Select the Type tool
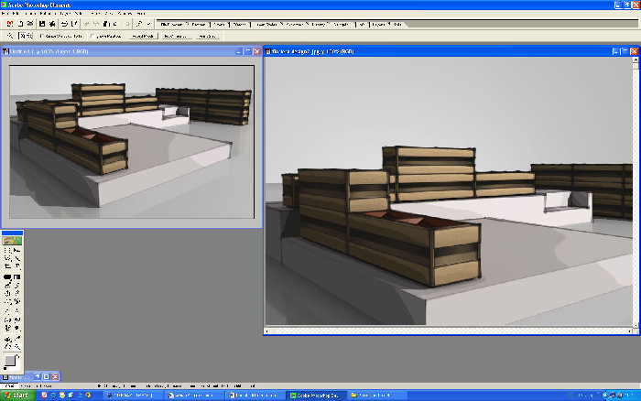Image resolution: width=641 pixels, height=401 pixels. click(17, 266)
